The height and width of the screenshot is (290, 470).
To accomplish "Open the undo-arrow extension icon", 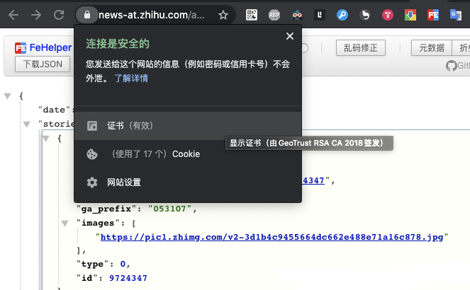I will pos(365,15).
